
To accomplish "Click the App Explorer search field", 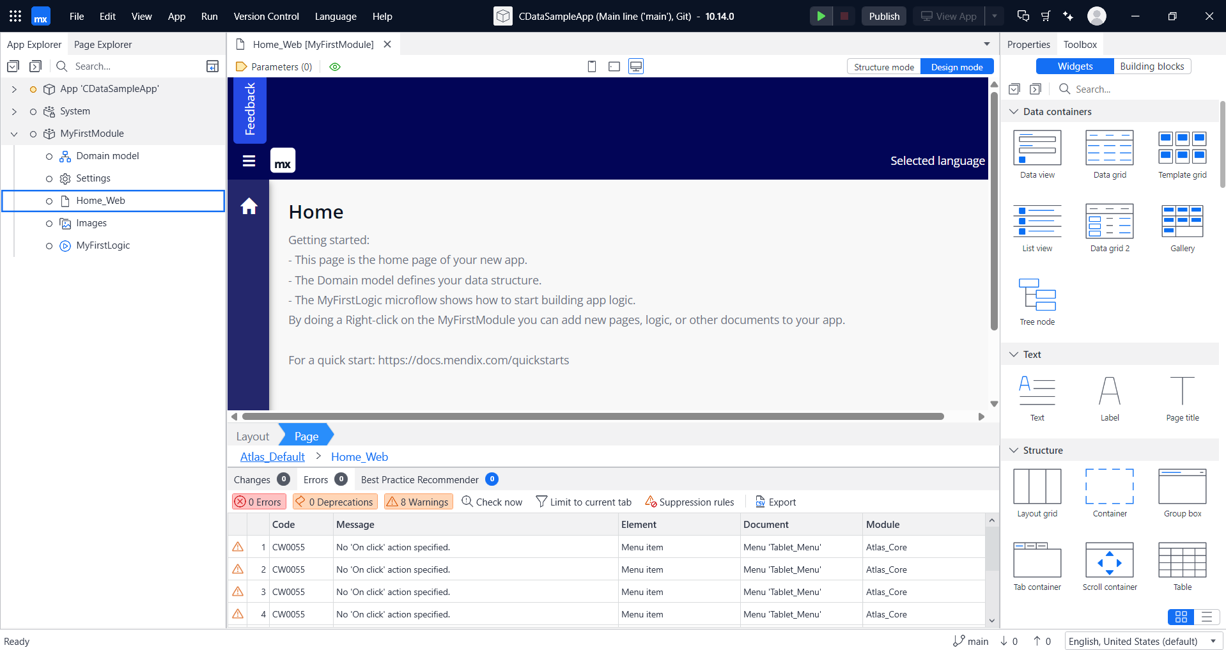I will [128, 66].
